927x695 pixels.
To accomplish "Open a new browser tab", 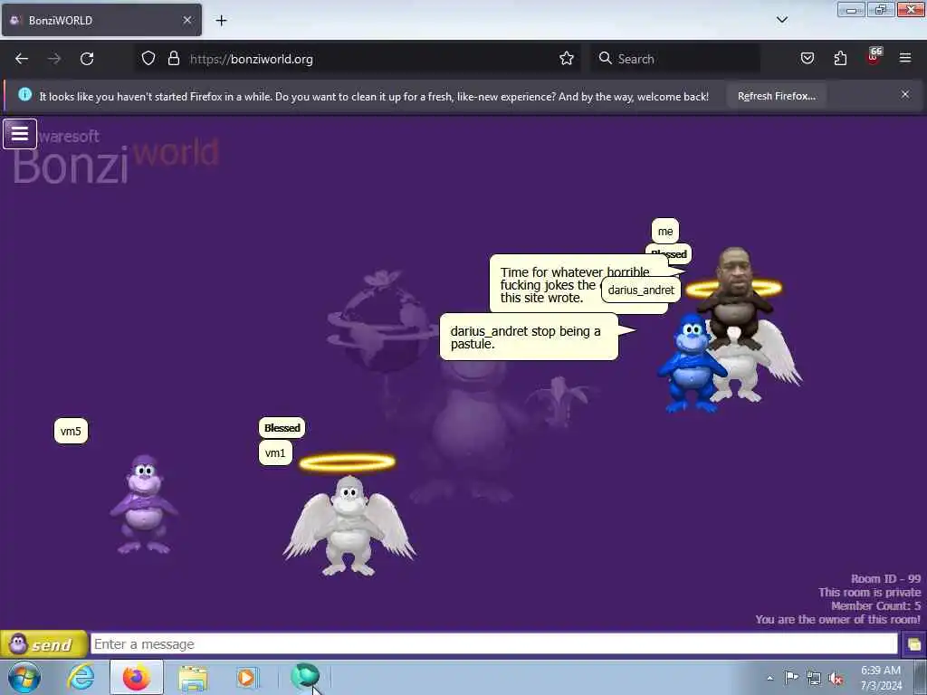I will (x=221, y=21).
